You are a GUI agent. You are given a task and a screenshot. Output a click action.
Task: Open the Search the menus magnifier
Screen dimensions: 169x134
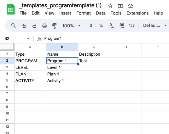14,25
